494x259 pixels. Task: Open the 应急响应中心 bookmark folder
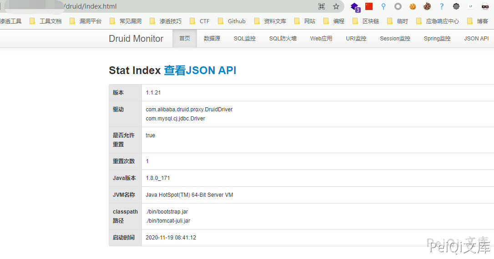(x=438, y=21)
